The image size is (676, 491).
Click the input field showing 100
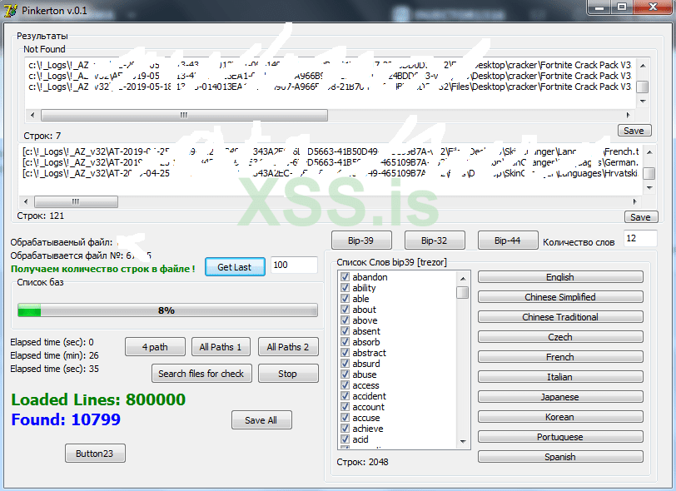point(294,265)
